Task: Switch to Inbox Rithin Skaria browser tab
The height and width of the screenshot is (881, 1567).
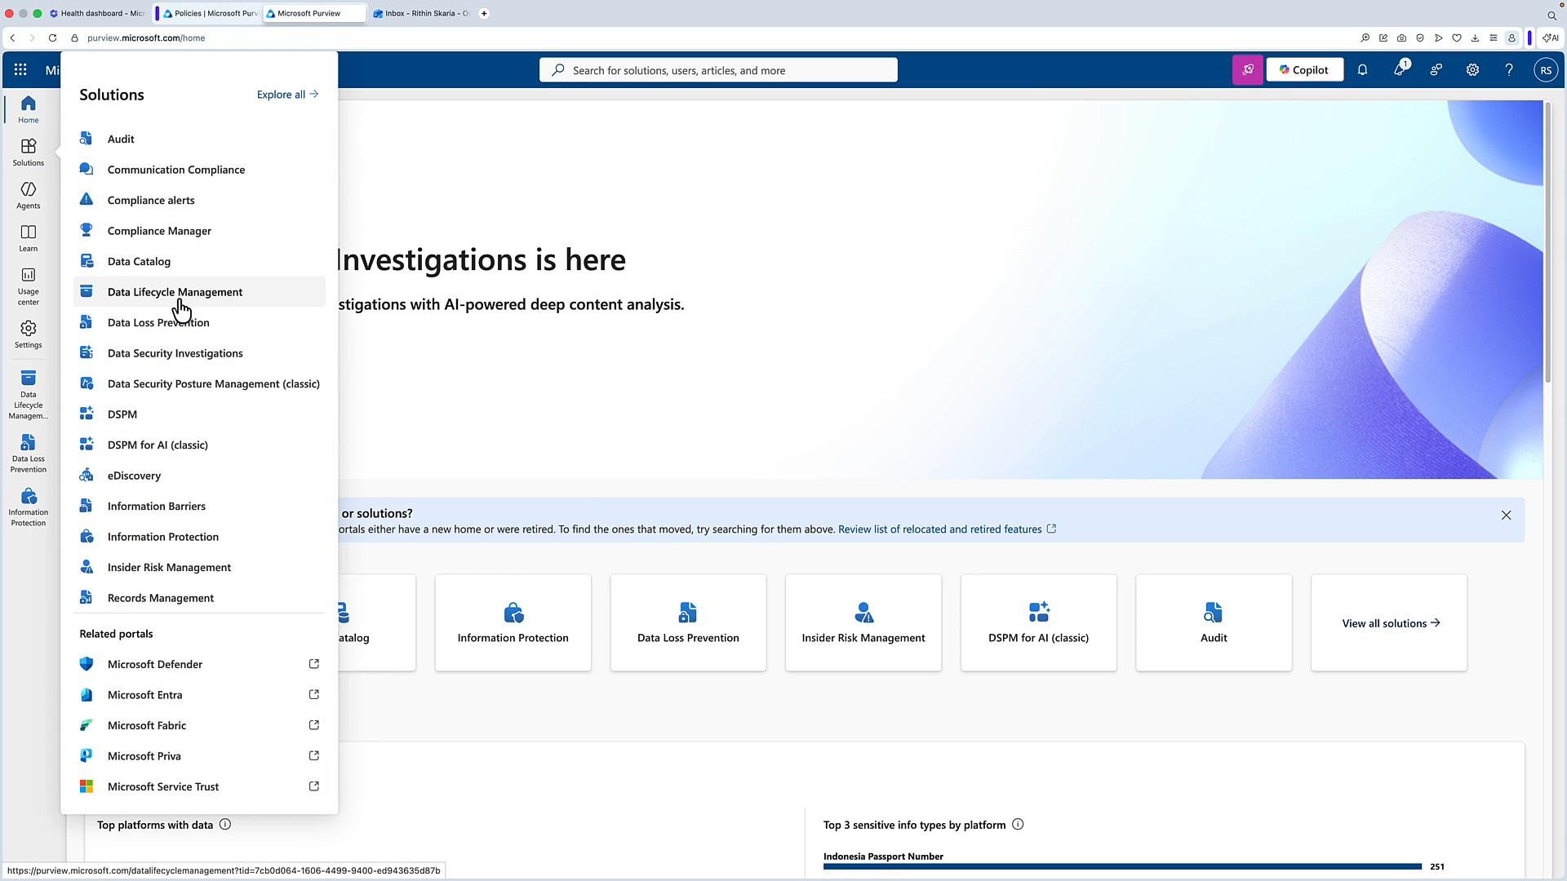Action: tap(422, 14)
